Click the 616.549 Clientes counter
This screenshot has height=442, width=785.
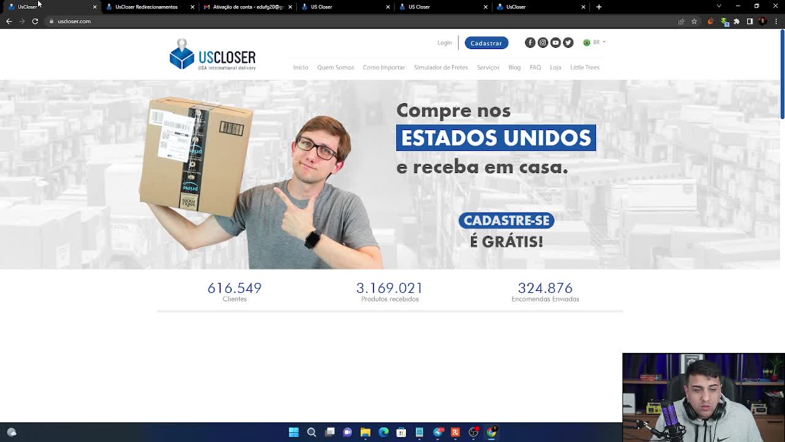234,292
